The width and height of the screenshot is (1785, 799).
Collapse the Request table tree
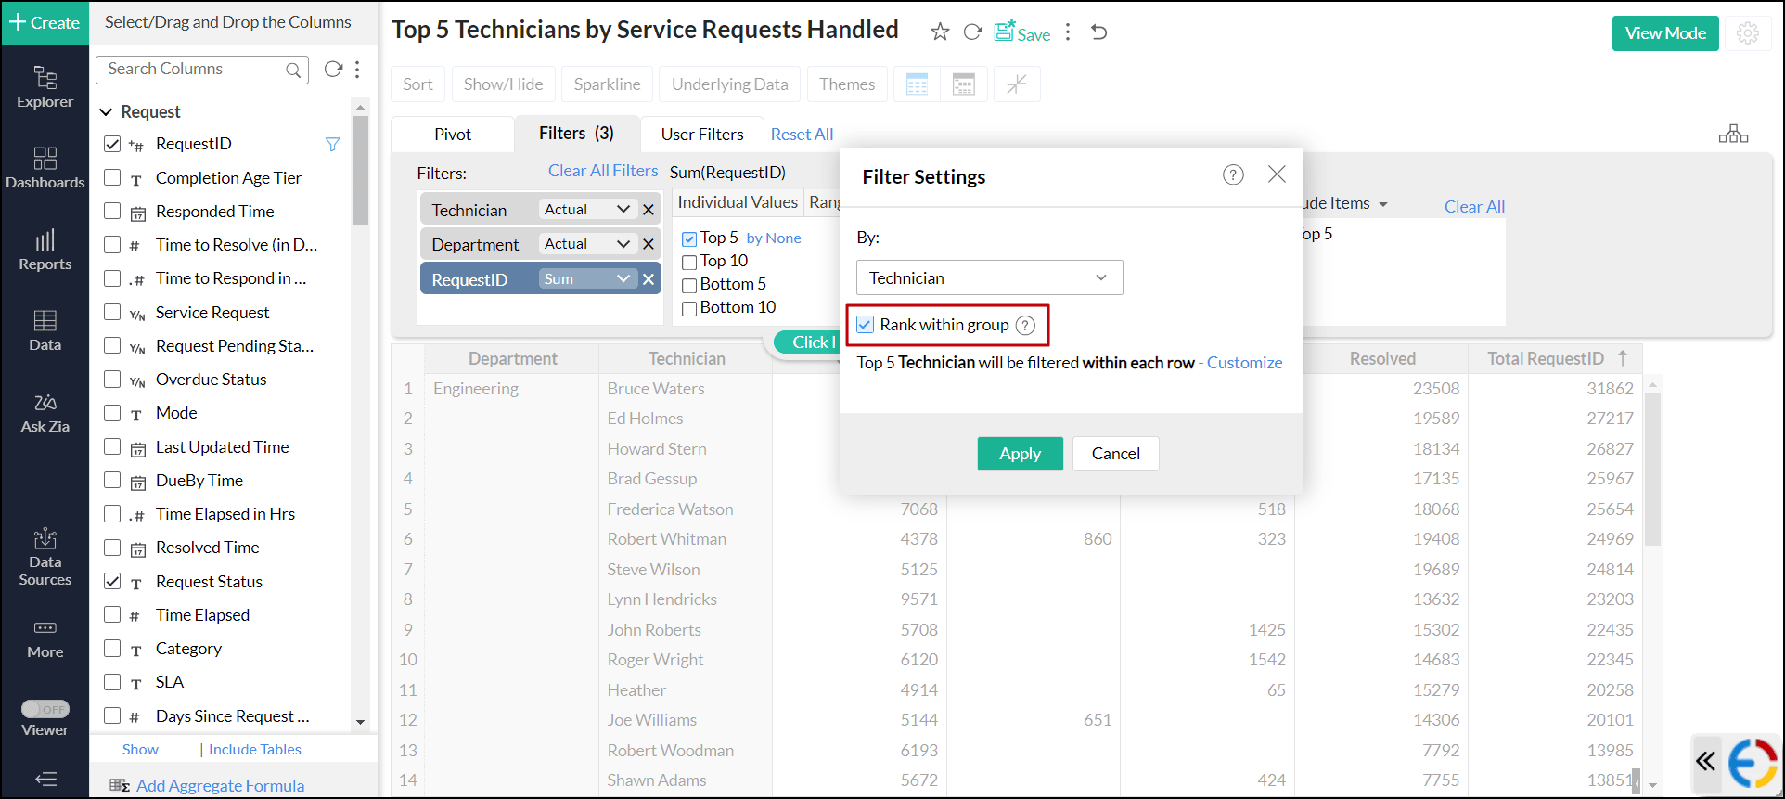[x=106, y=111]
